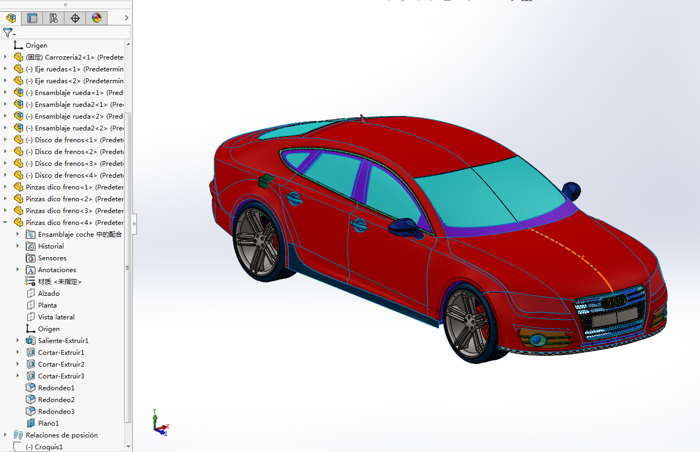
Task: Select the Ensamblaje rueda<1> subassembly icon
Action: tap(19, 93)
